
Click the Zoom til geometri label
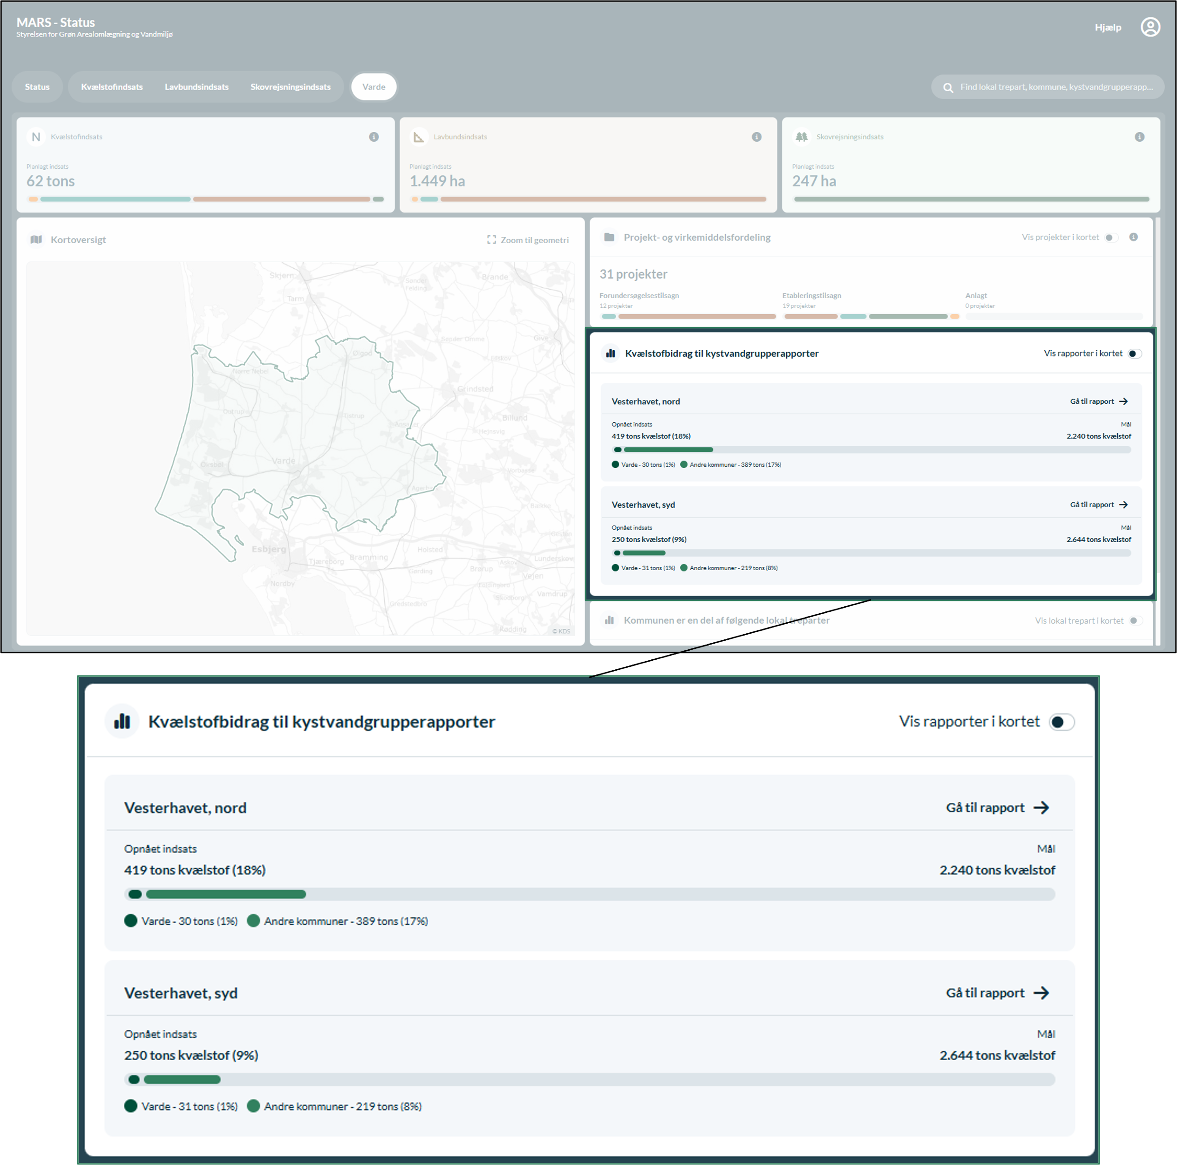point(535,240)
